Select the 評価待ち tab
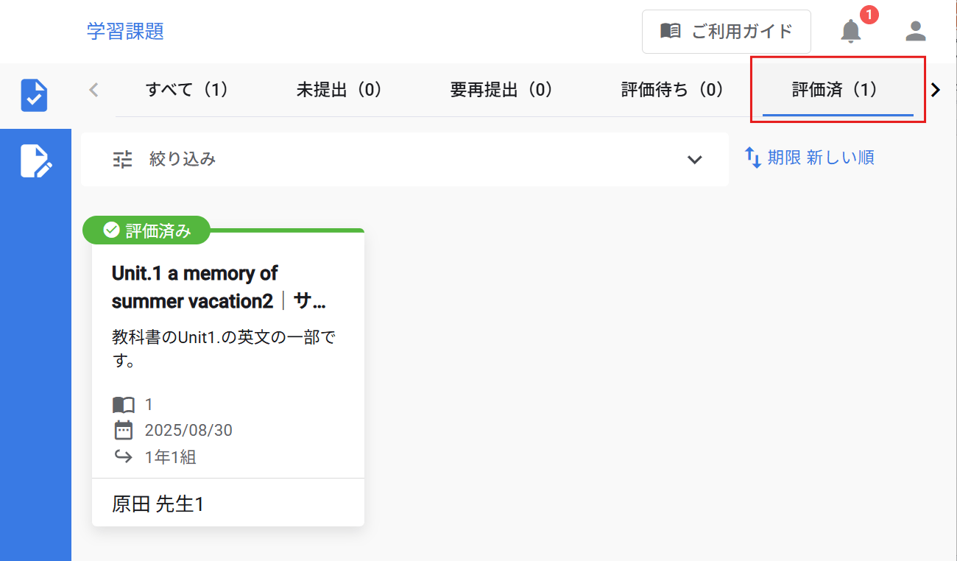The height and width of the screenshot is (561, 957). click(x=671, y=89)
